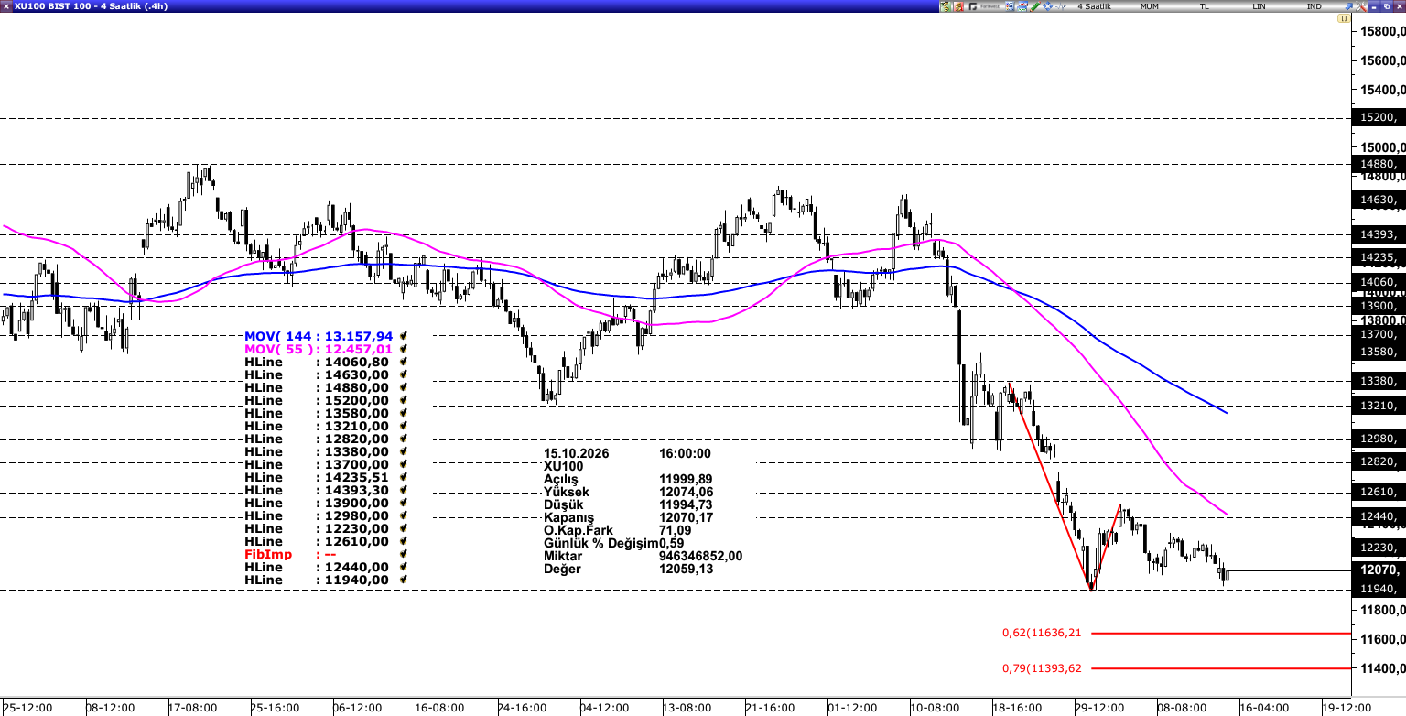Select the green pencil drawing tool
The image size is (1406, 716).
coord(1035,6)
